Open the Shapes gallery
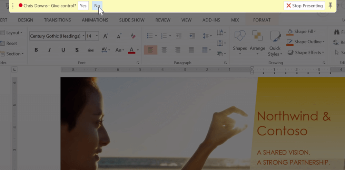Viewport: 345px width, 170px height. point(240,41)
